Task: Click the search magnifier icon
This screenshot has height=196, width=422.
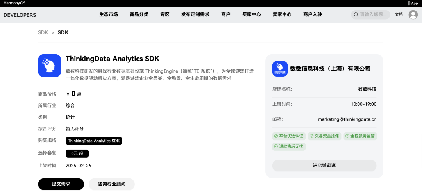Action: [356, 14]
